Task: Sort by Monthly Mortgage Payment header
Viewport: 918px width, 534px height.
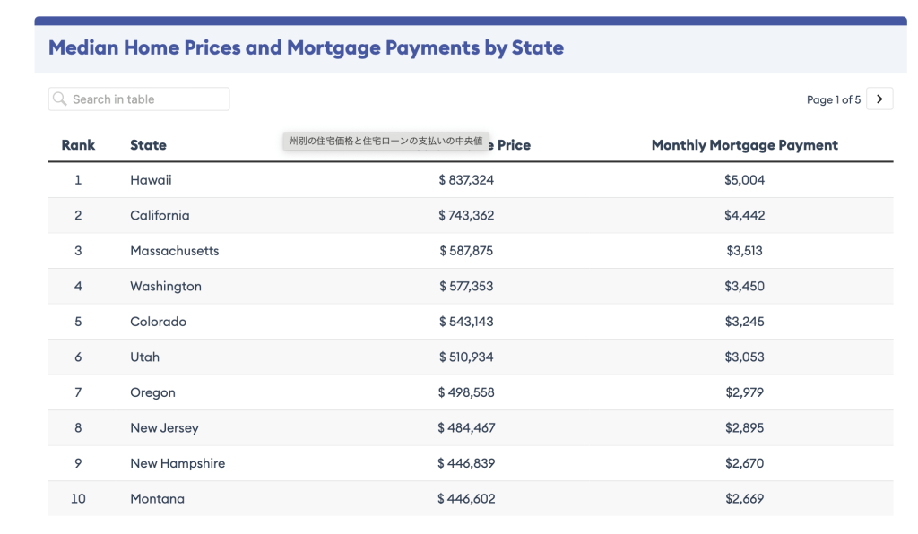Action: [x=744, y=145]
